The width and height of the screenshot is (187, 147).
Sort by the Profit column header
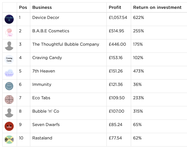point(115,7)
